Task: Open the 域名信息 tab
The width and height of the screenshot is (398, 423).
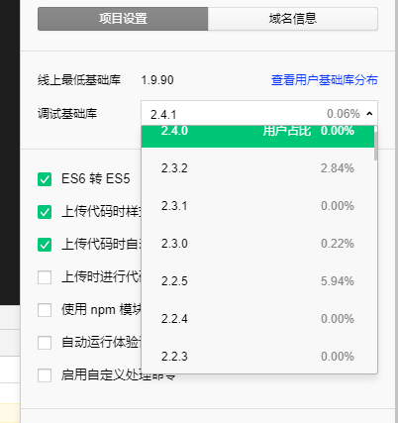Action: click(293, 19)
